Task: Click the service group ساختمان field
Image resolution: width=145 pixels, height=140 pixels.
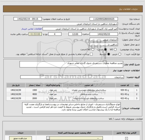Action: (x=72, y=77)
